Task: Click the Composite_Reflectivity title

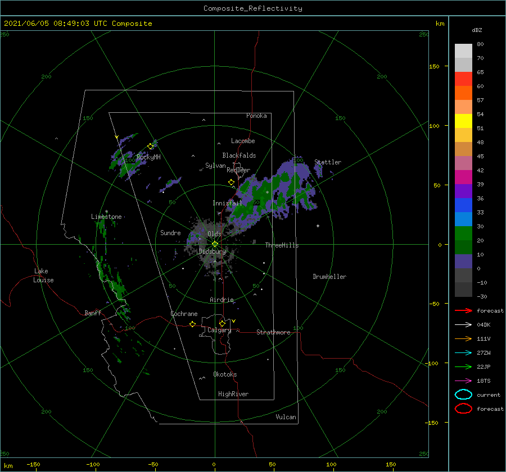Action: tap(253, 8)
